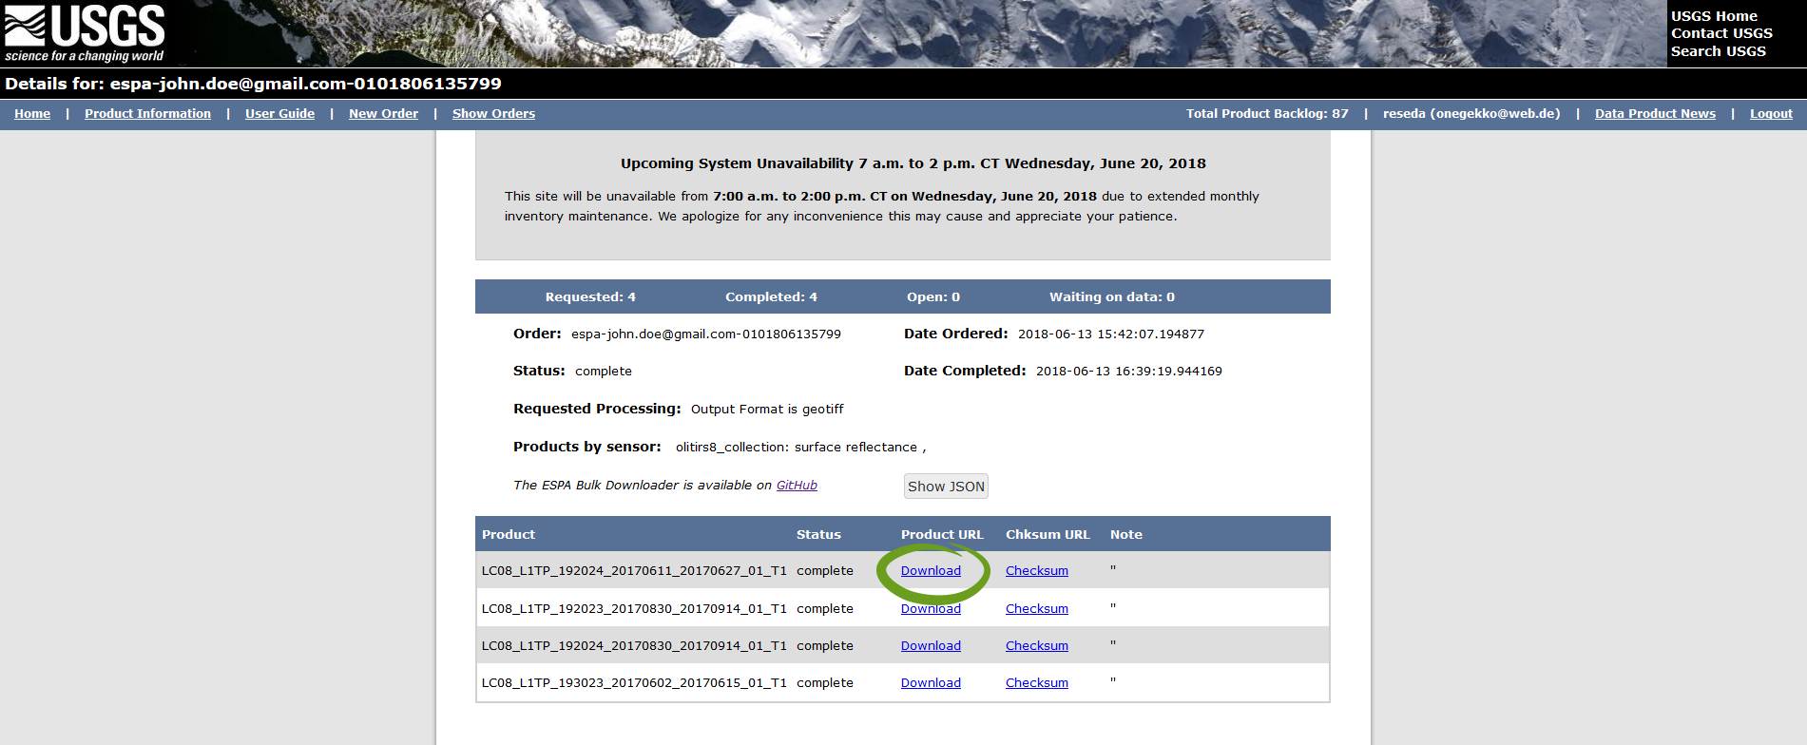Go to Show Orders page

pyautogui.click(x=493, y=114)
